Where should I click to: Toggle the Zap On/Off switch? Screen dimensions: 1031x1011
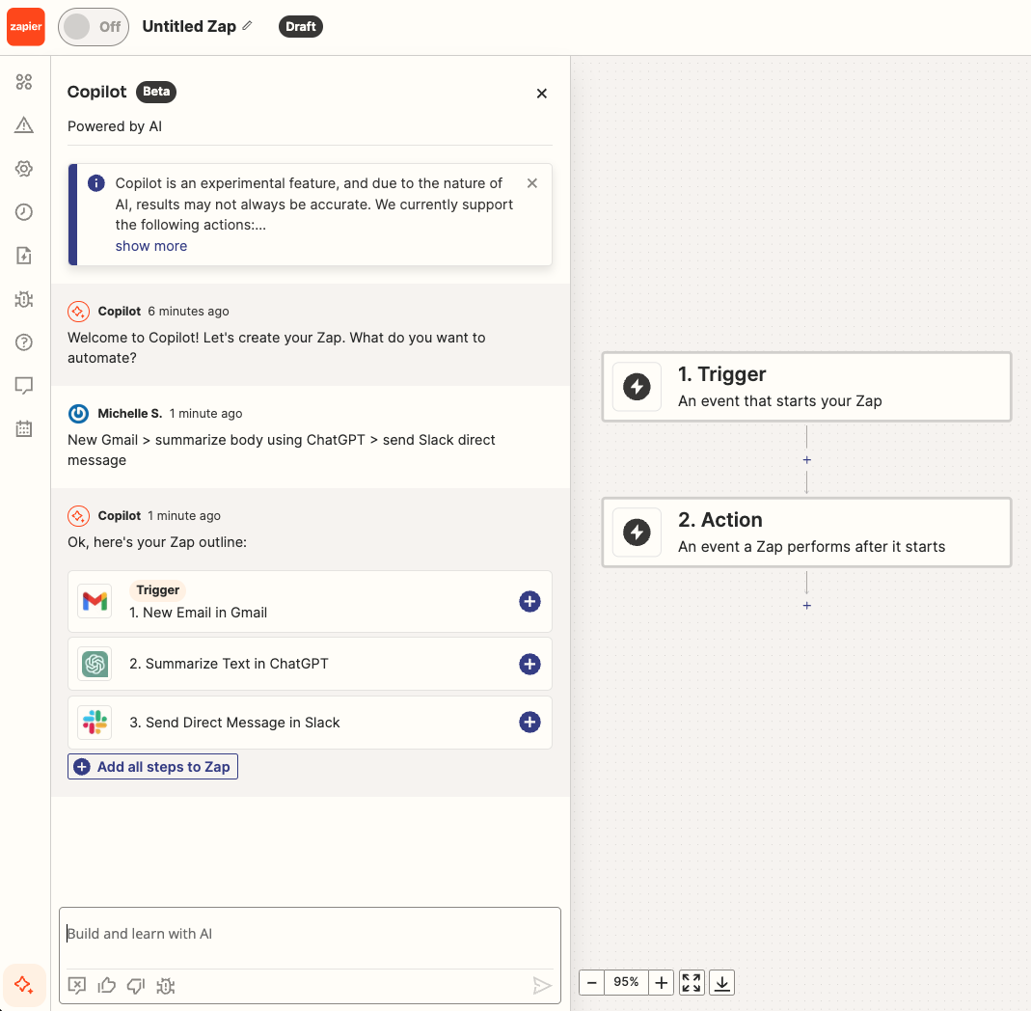click(x=94, y=27)
